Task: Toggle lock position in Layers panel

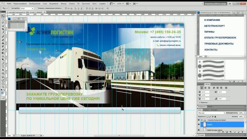Action: [213, 117]
